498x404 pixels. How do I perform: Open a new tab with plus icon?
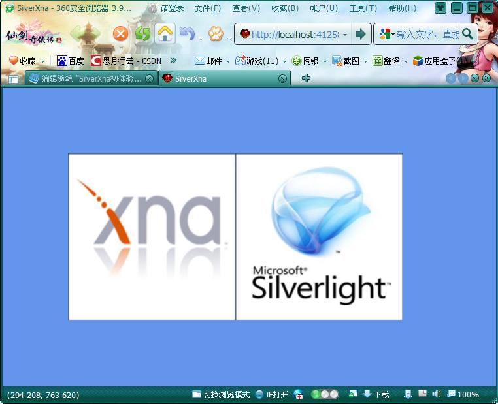tap(306, 78)
